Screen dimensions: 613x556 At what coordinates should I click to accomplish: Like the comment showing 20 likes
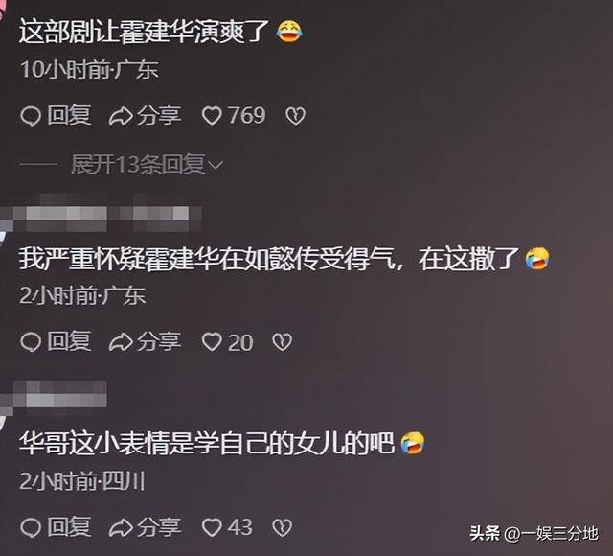coord(212,342)
